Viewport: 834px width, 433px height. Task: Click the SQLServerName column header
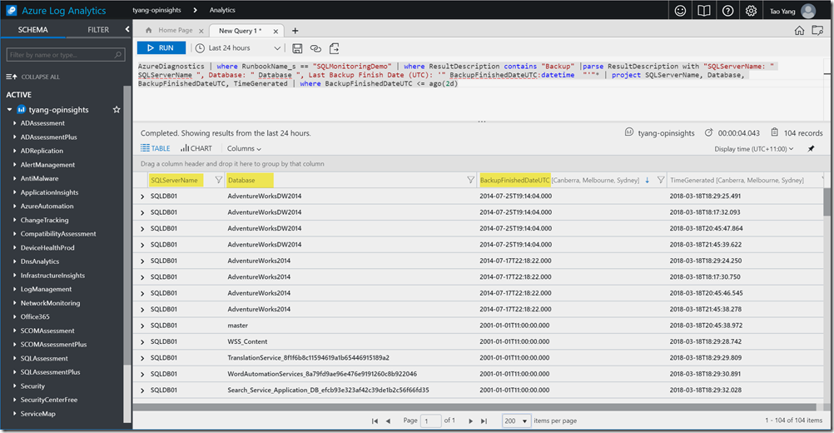tap(175, 181)
